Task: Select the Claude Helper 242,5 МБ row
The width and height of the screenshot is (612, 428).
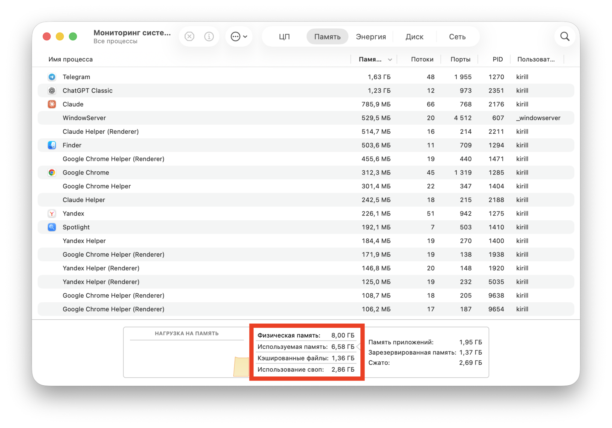Action: 306,200
